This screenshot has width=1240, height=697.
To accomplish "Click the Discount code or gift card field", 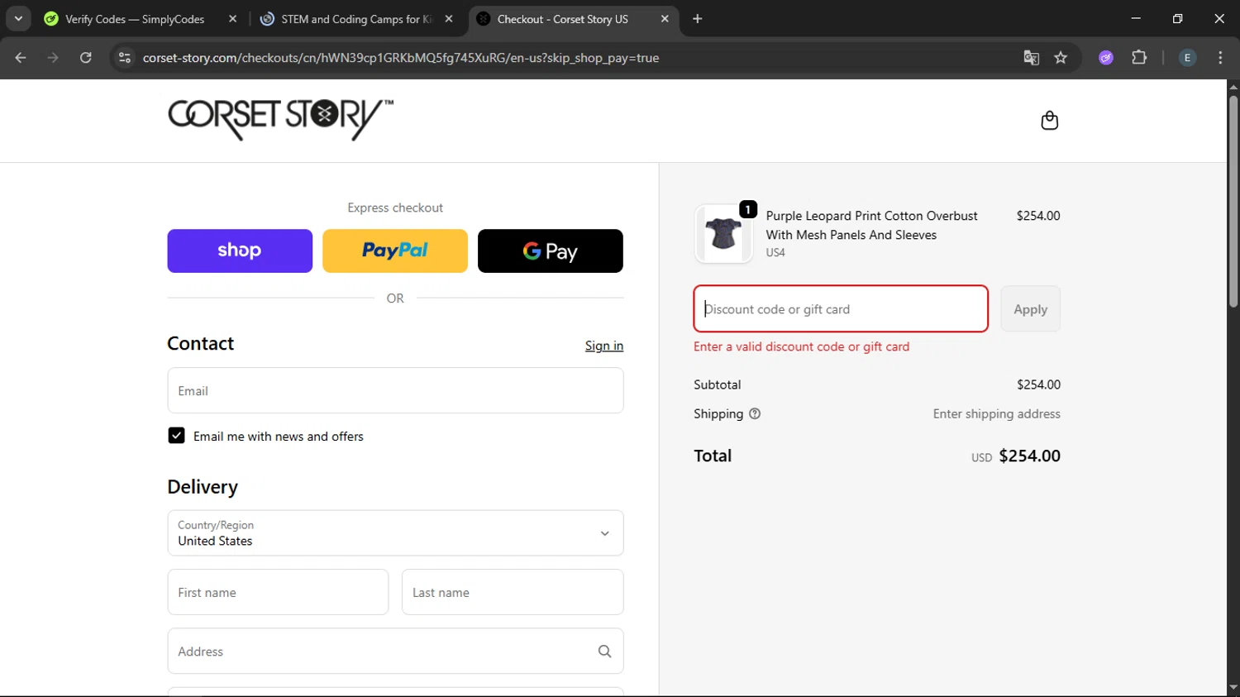I will [x=841, y=309].
